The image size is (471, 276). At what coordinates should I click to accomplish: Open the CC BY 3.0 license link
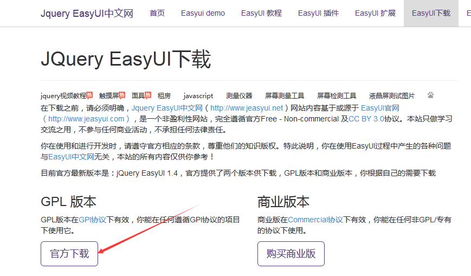[x=366, y=119]
